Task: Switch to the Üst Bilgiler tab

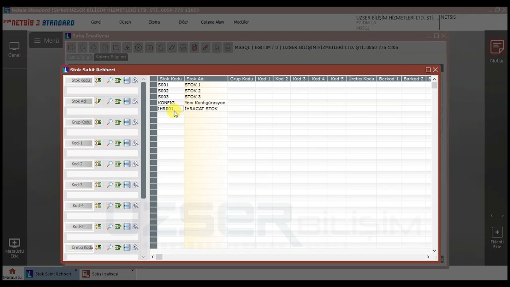Action: point(80,57)
